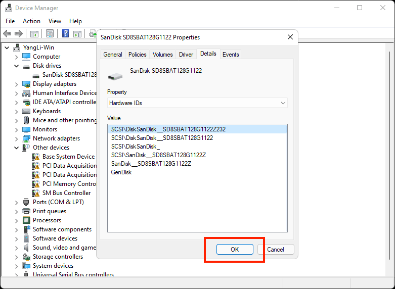Go back using the toolbar Back arrow

[7, 33]
